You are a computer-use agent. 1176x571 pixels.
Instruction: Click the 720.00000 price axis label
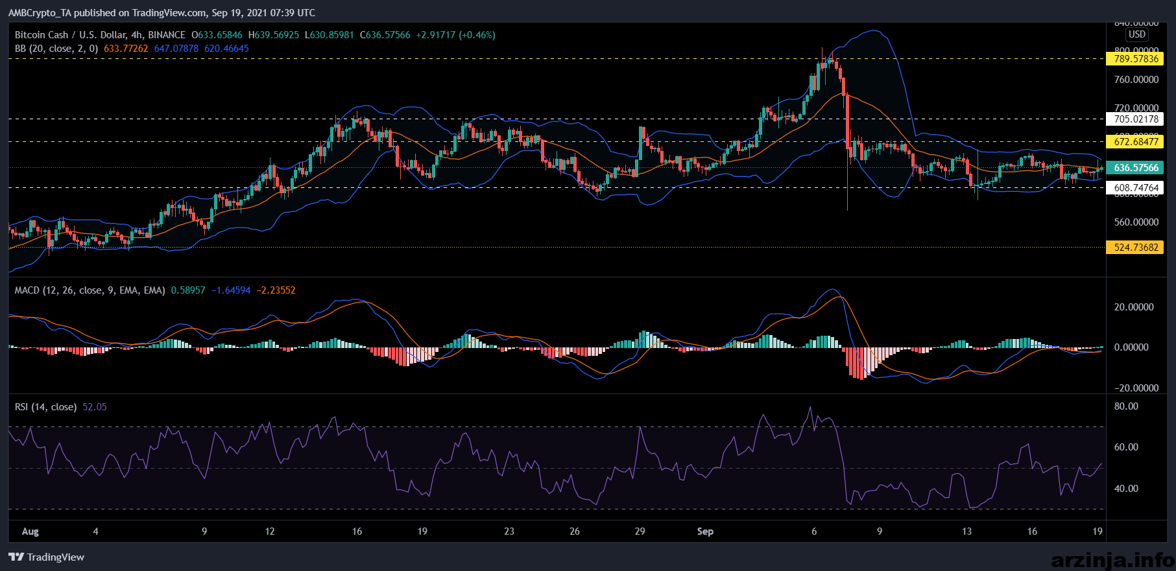click(x=1136, y=108)
